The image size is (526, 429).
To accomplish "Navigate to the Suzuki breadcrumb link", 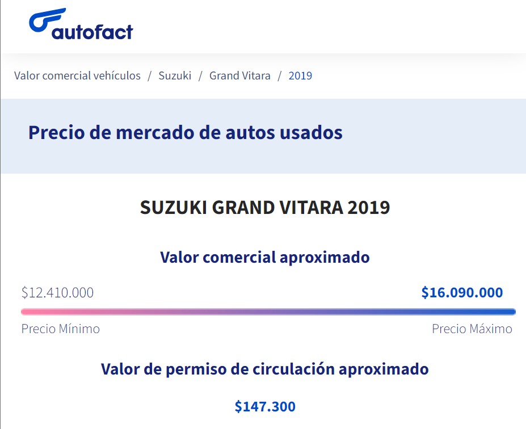I will (x=175, y=75).
